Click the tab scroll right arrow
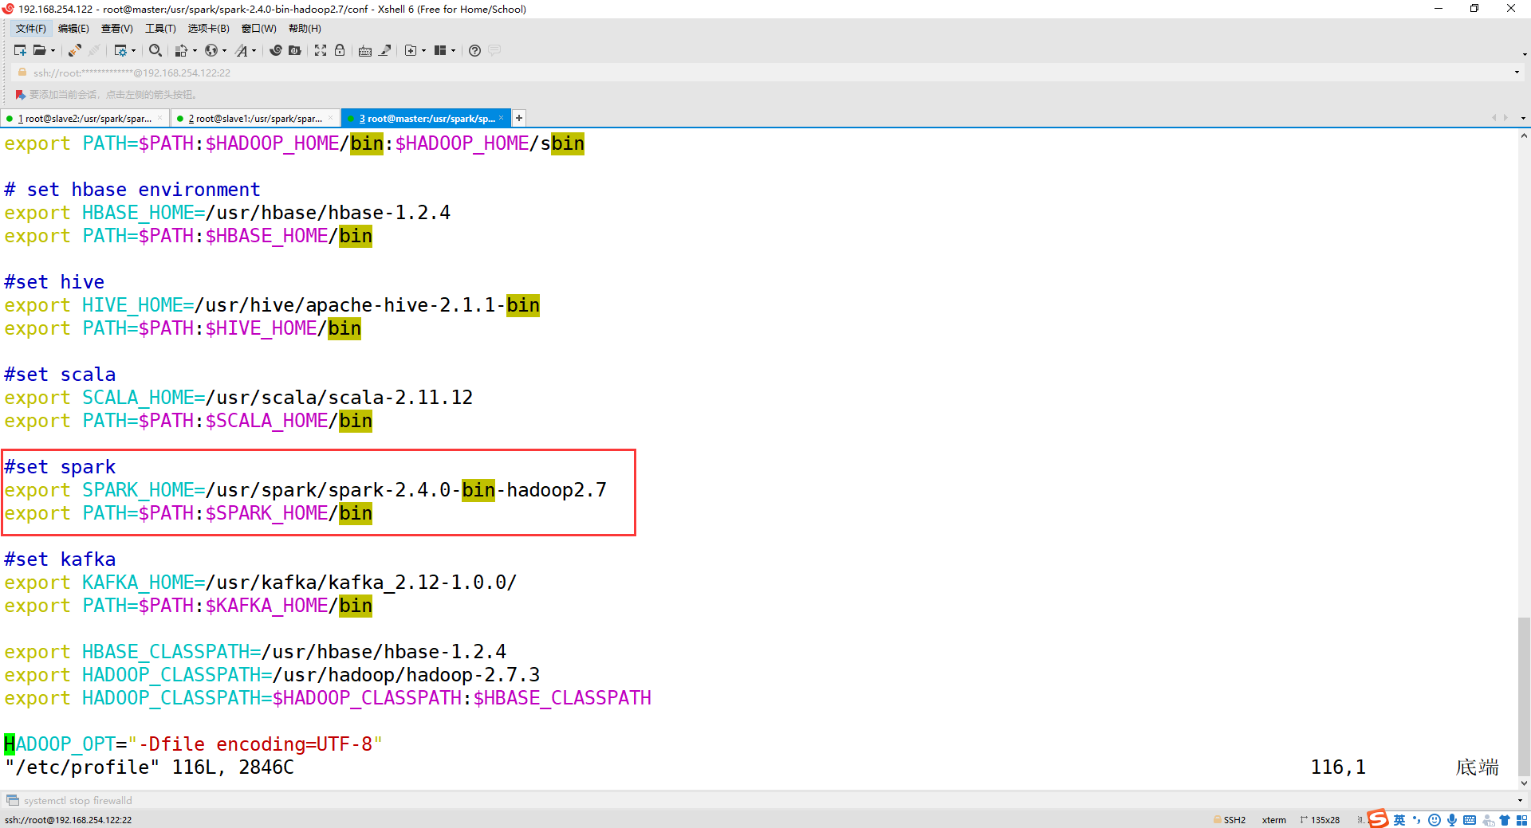Image resolution: width=1531 pixels, height=828 pixels. 1505,118
